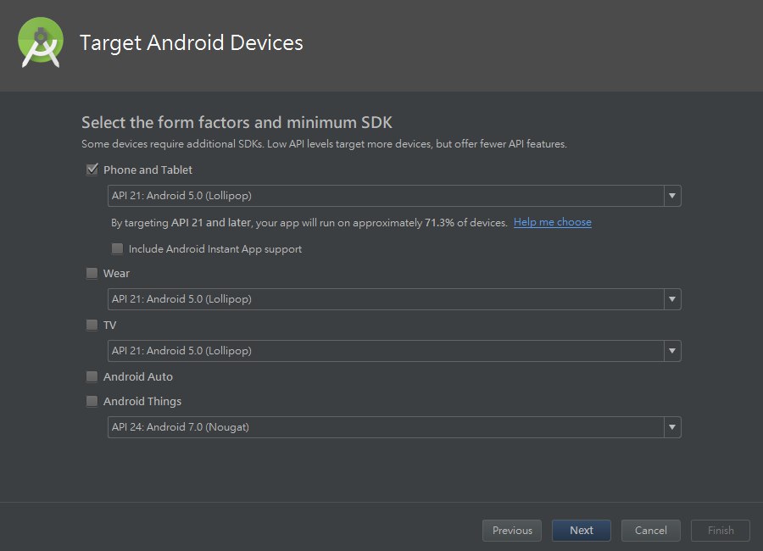
Task: Expand Android Things API 24 dropdown arrow
Action: pyautogui.click(x=672, y=427)
